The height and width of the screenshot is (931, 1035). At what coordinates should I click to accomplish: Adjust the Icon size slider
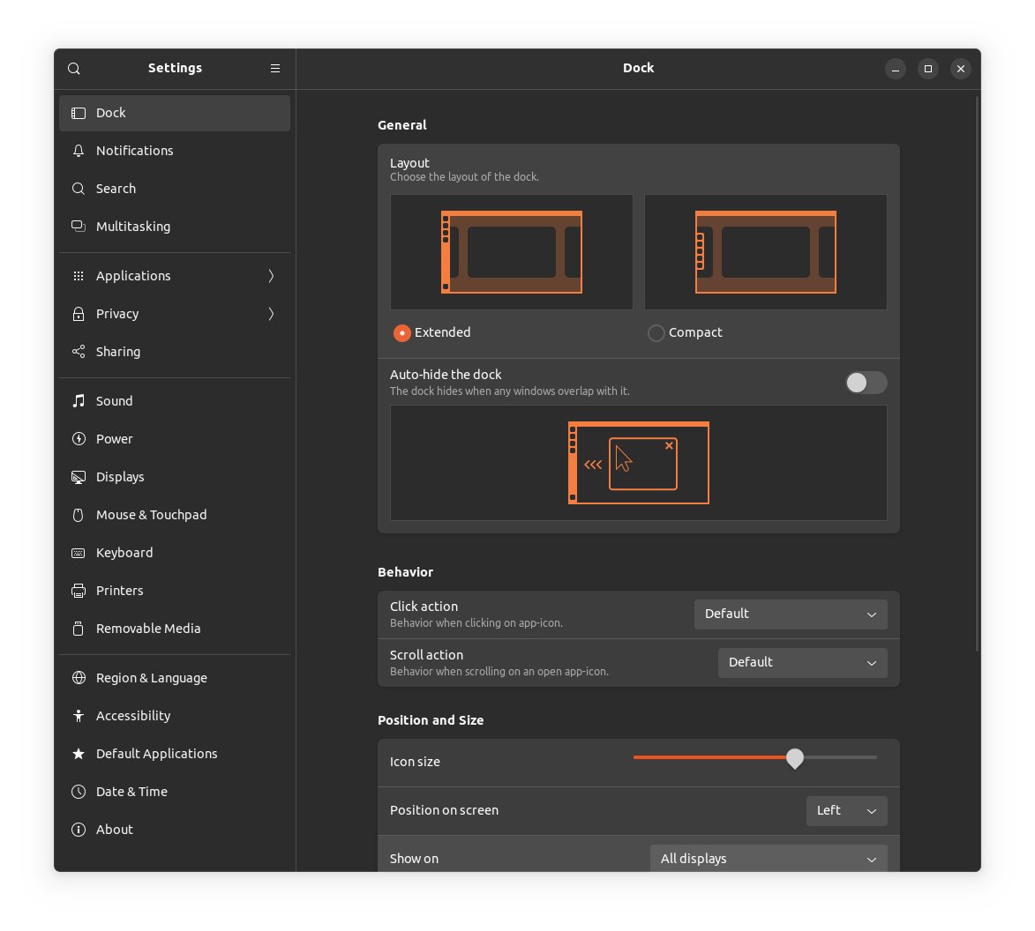click(794, 757)
